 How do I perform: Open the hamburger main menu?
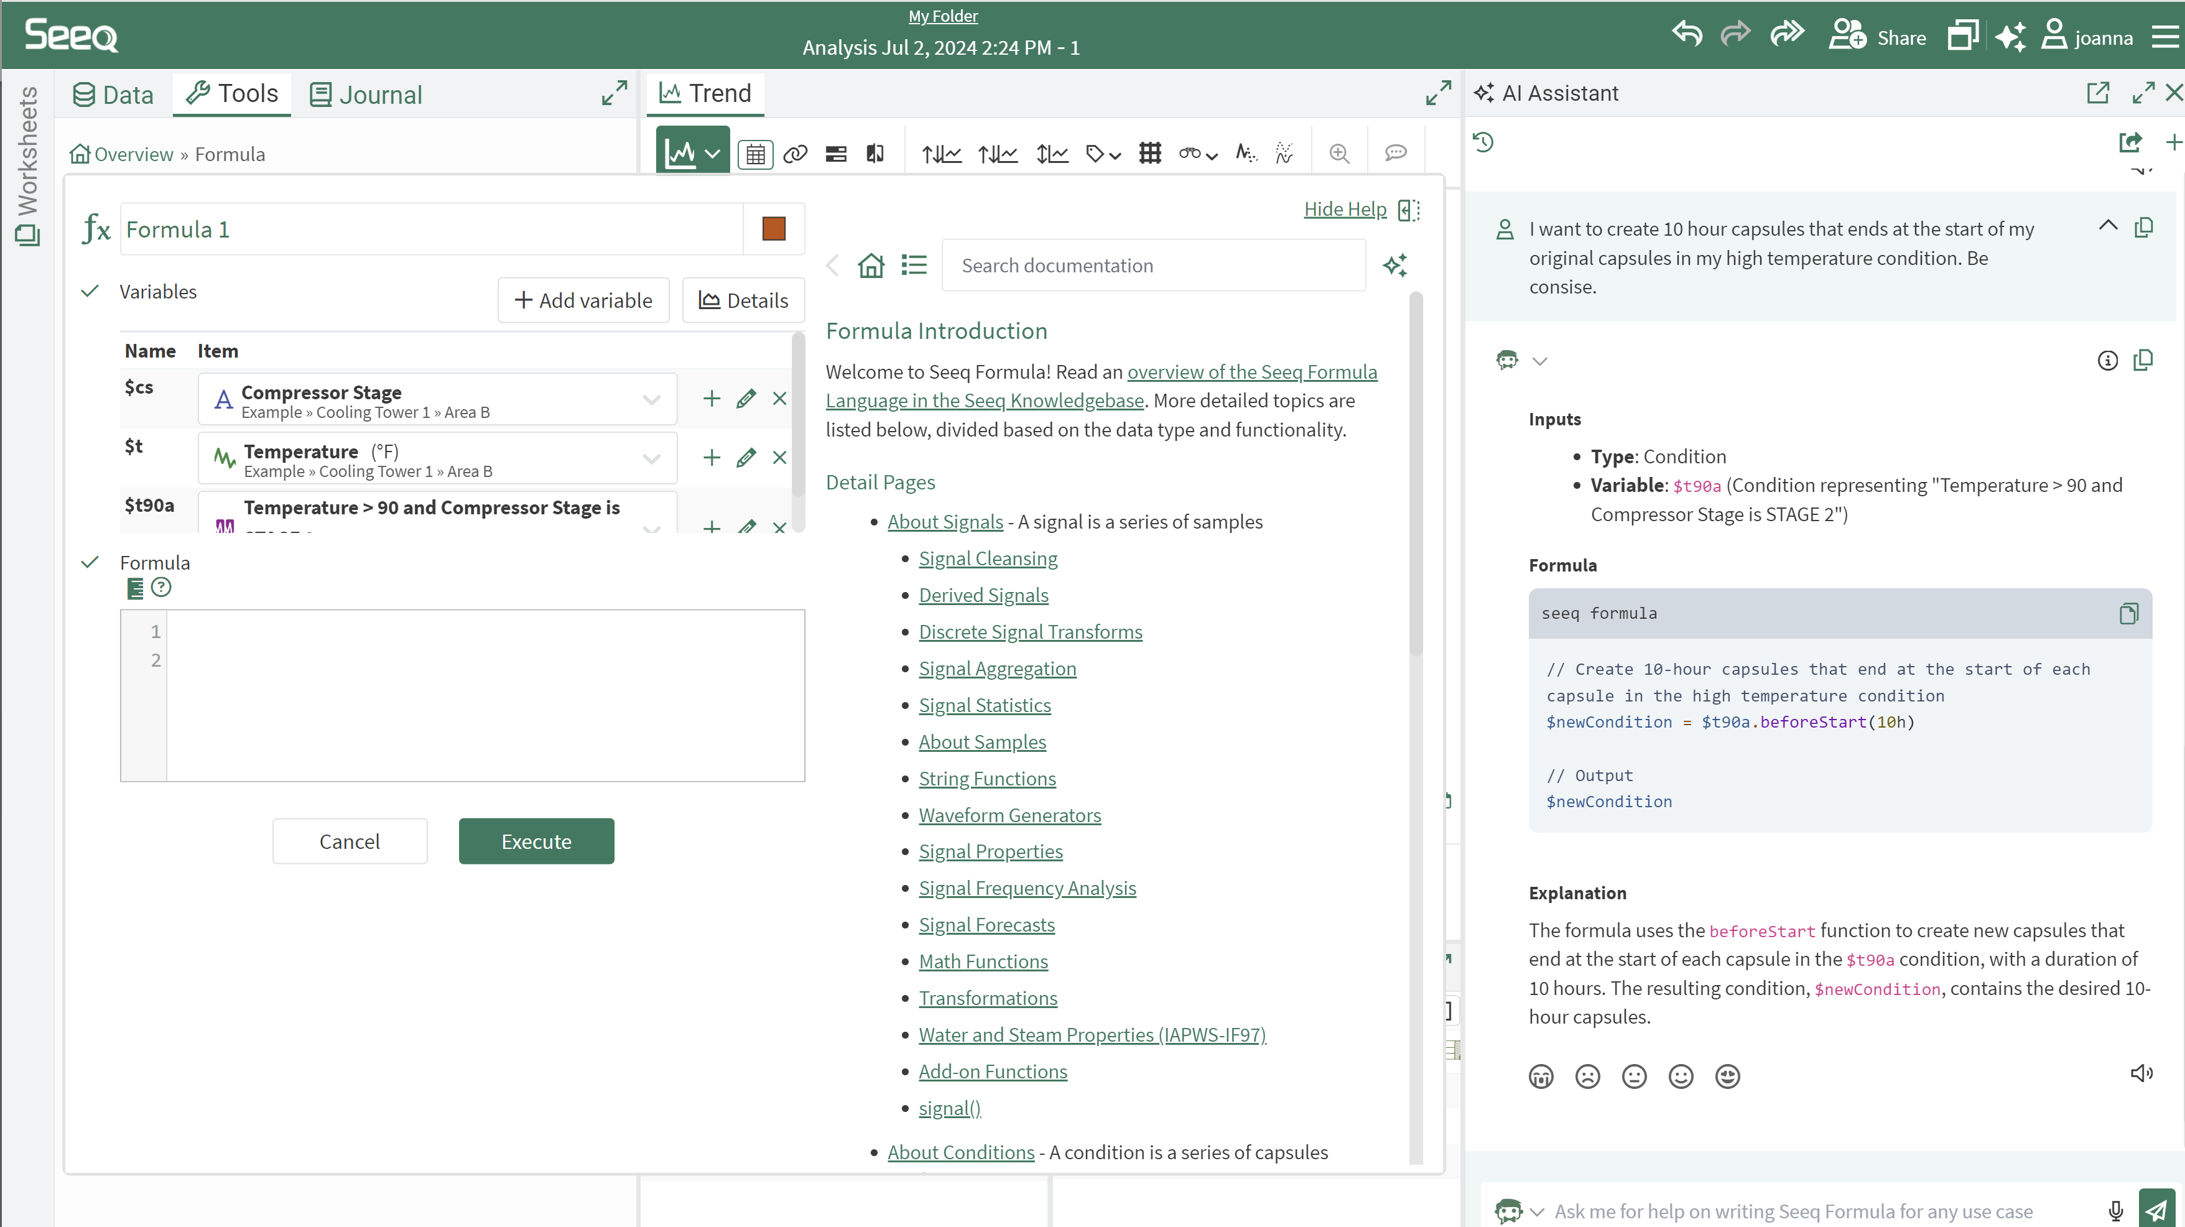pyautogui.click(x=2164, y=37)
